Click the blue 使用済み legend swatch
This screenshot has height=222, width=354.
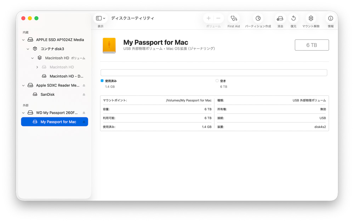102,81
